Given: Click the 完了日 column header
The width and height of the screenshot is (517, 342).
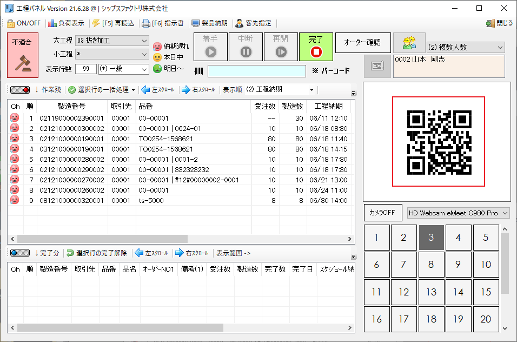Looking at the screenshot, I should point(303,269).
